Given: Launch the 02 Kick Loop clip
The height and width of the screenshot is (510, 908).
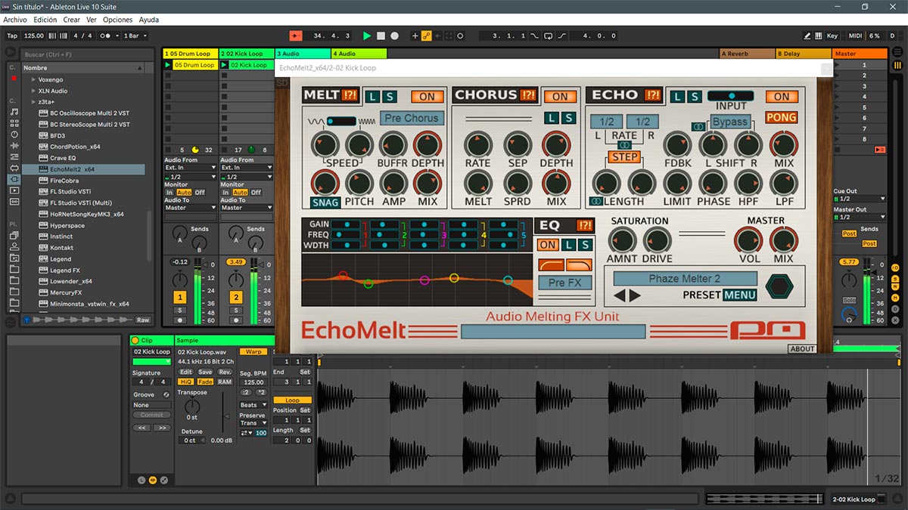Looking at the screenshot, I should tap(225, 65).
